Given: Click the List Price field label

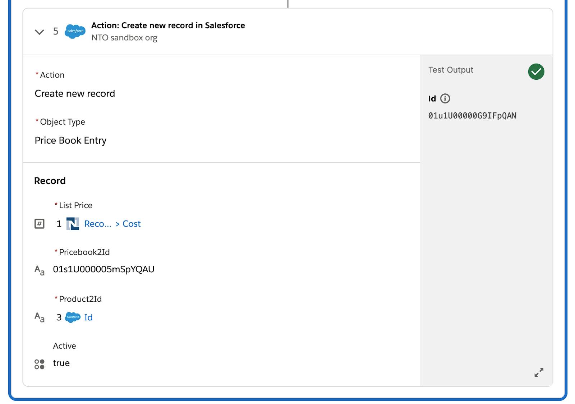Looking at the screenshot, I should click(75, 205).
